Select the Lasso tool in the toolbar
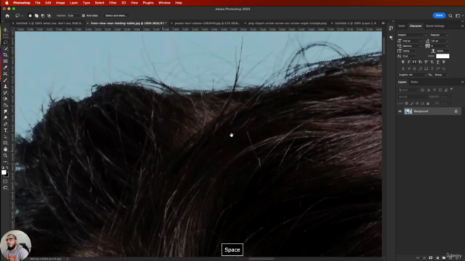Viewport: 465px width, 261px height. pos(5,42)
